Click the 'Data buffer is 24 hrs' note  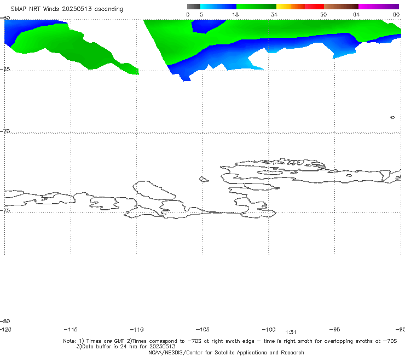[x=126, y=347]
